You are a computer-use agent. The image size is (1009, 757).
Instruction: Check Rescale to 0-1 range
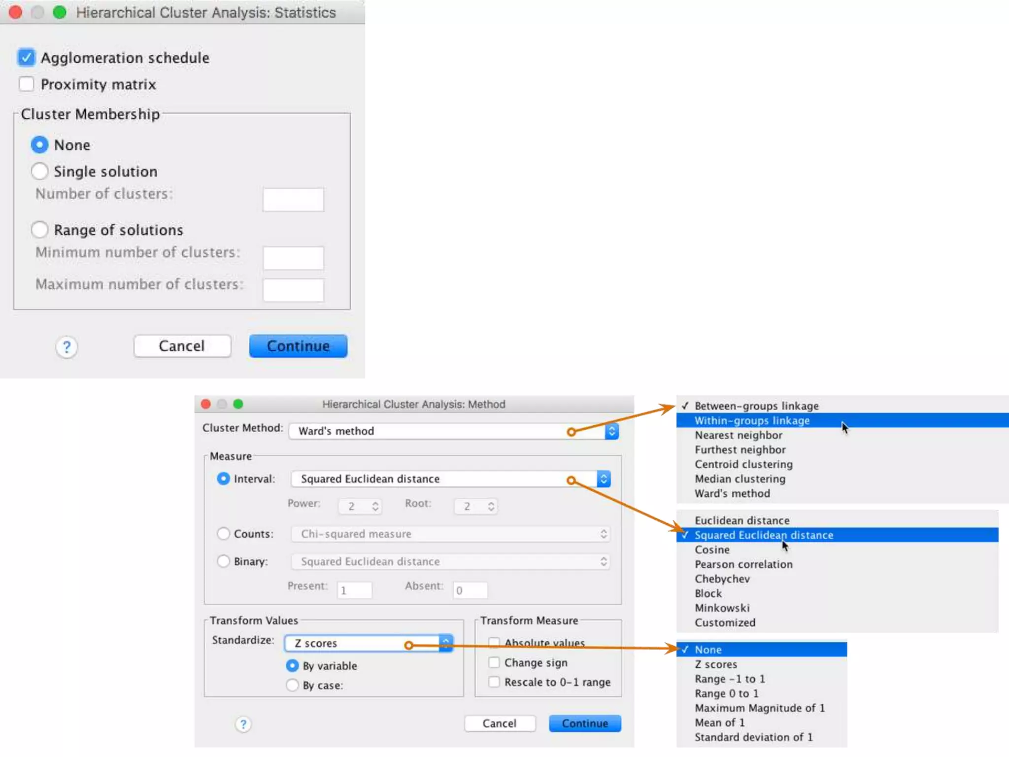494,682
